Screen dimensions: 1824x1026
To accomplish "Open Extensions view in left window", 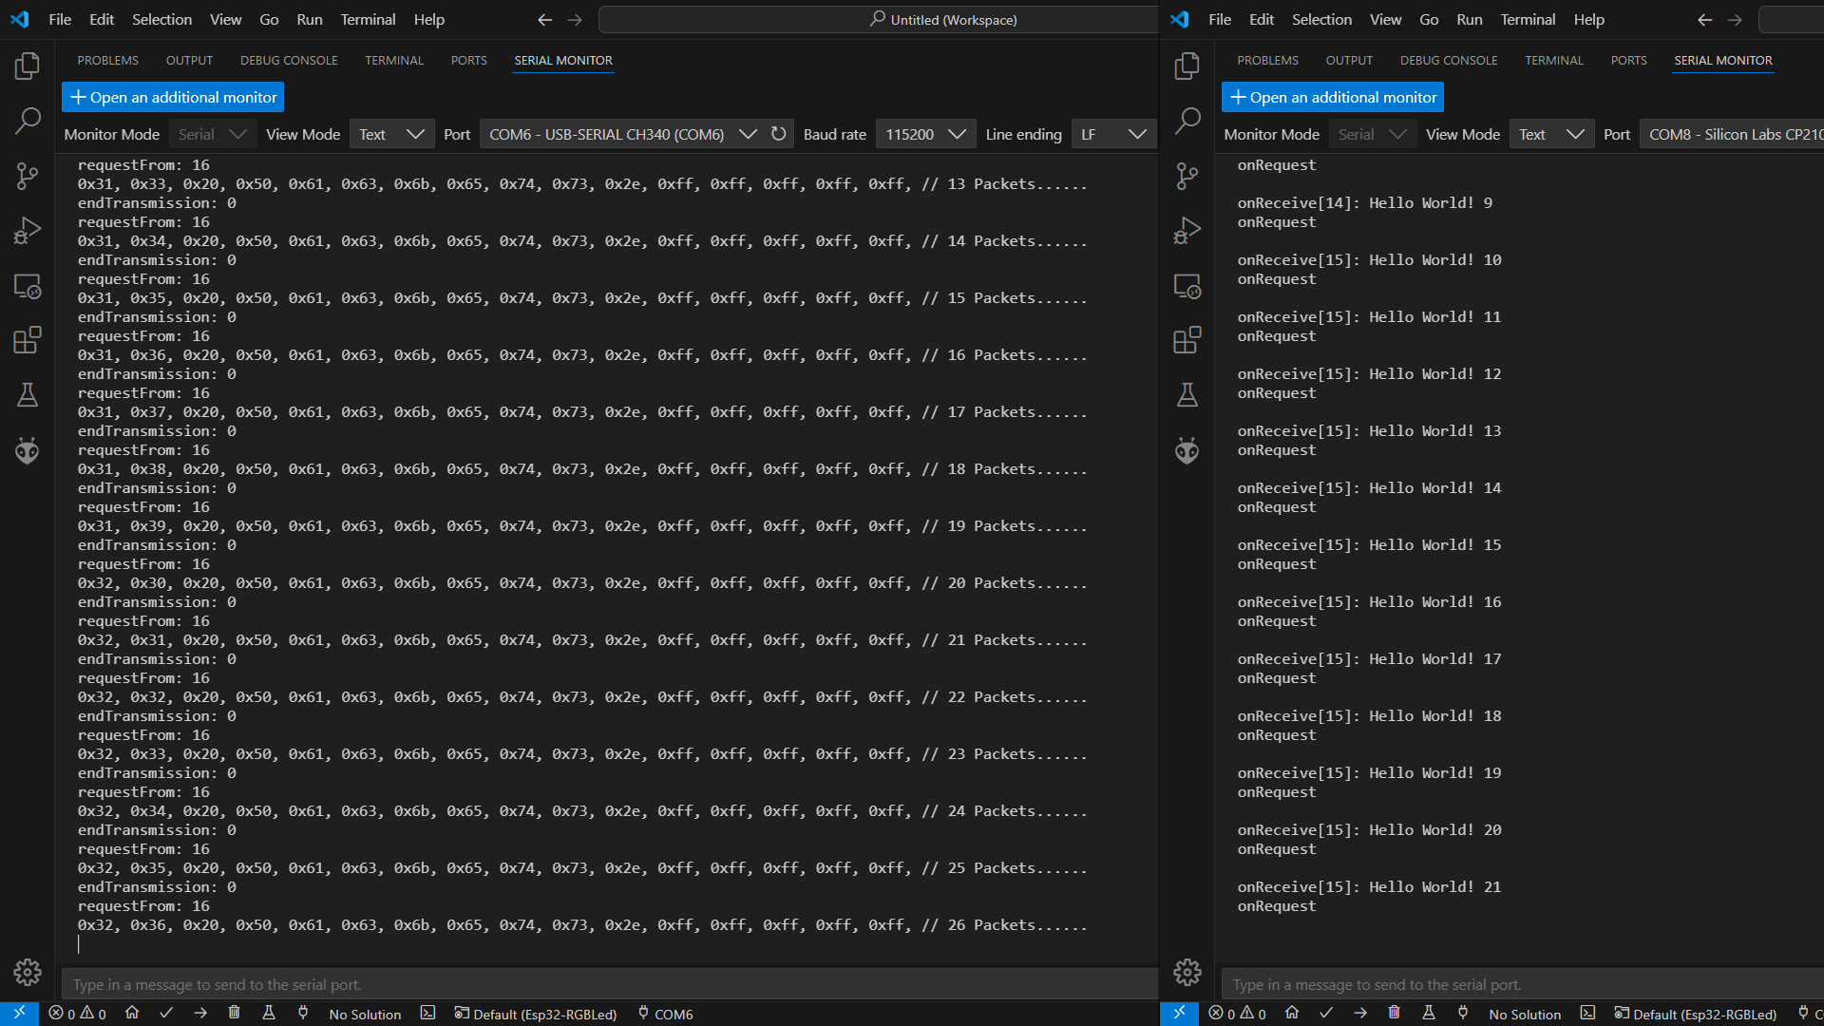I will pos(28,340).
